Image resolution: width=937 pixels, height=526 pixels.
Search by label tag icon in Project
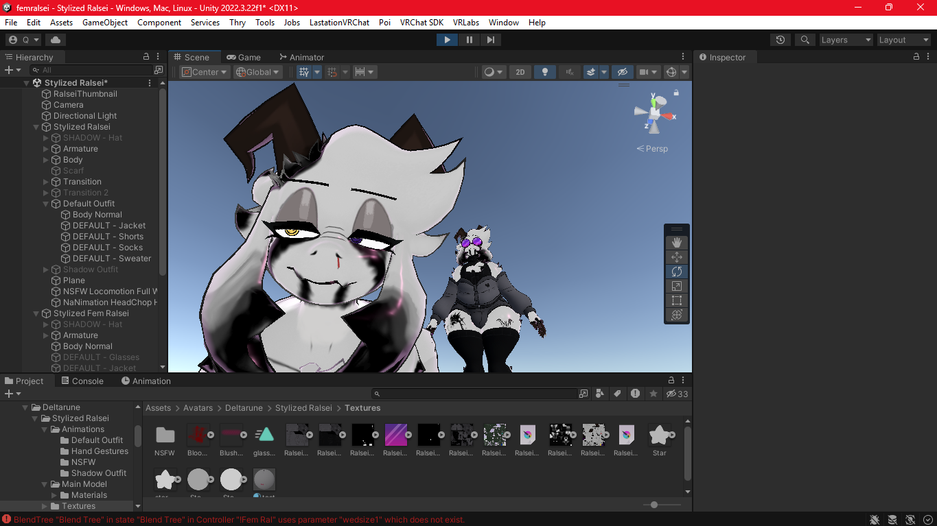617,394
